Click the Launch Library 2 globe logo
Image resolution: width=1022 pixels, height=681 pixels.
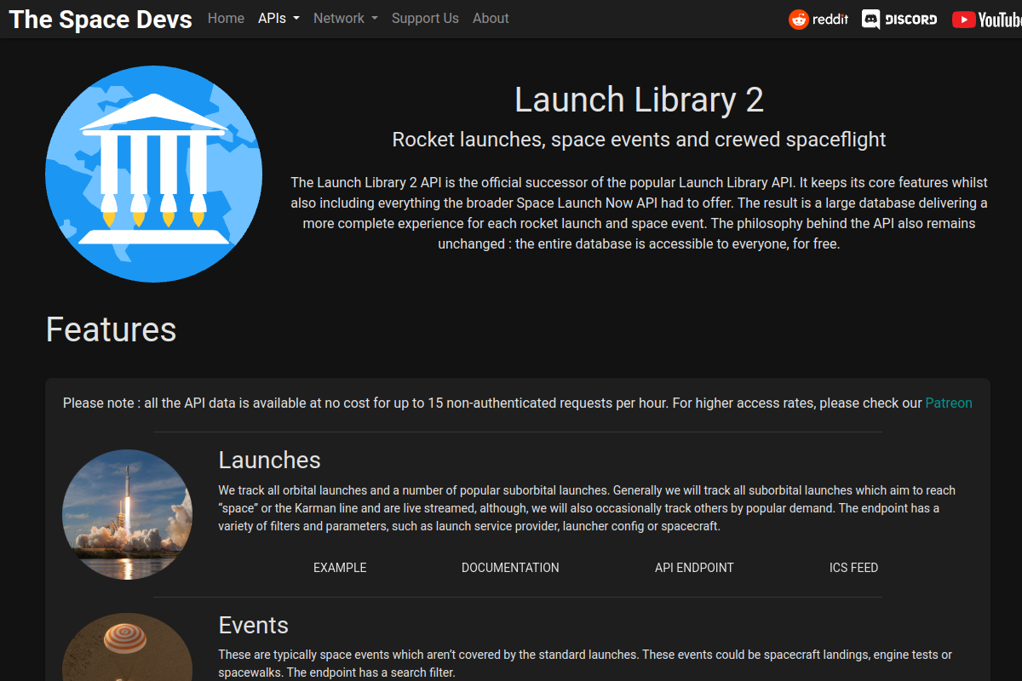pos(154,174)
